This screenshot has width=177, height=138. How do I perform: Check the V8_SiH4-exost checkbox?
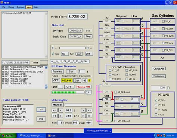click(115, 92)
